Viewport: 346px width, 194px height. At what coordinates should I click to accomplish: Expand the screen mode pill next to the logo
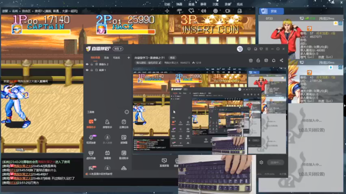[x=118, y=49]
